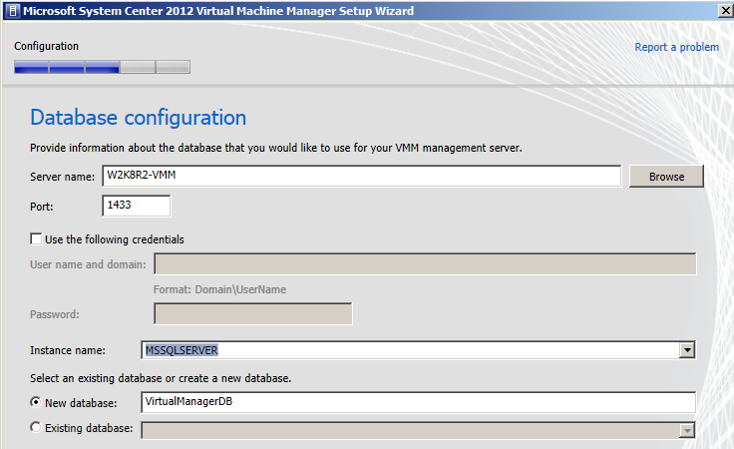This screenshot has height=449, width=734.
Task: Click the Configuration step label
Action: pos(46,46)
